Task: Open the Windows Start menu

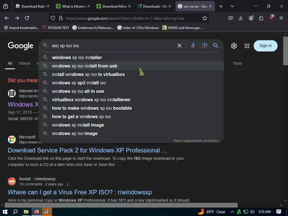Action: coord(5,212)
